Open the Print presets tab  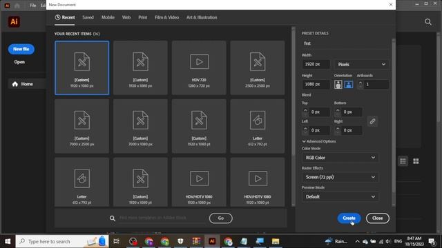[x=143, y=17]
